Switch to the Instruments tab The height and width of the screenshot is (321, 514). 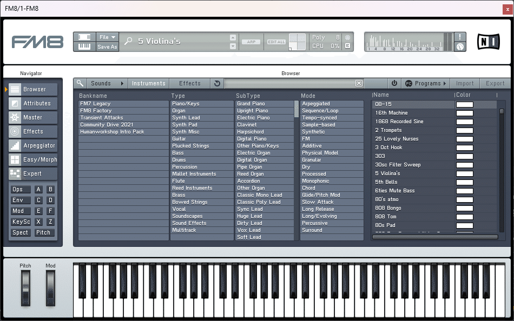click(x=148, y=84)
